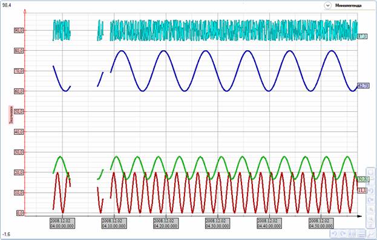Click the lower limit value -1,6

point(6,234)
